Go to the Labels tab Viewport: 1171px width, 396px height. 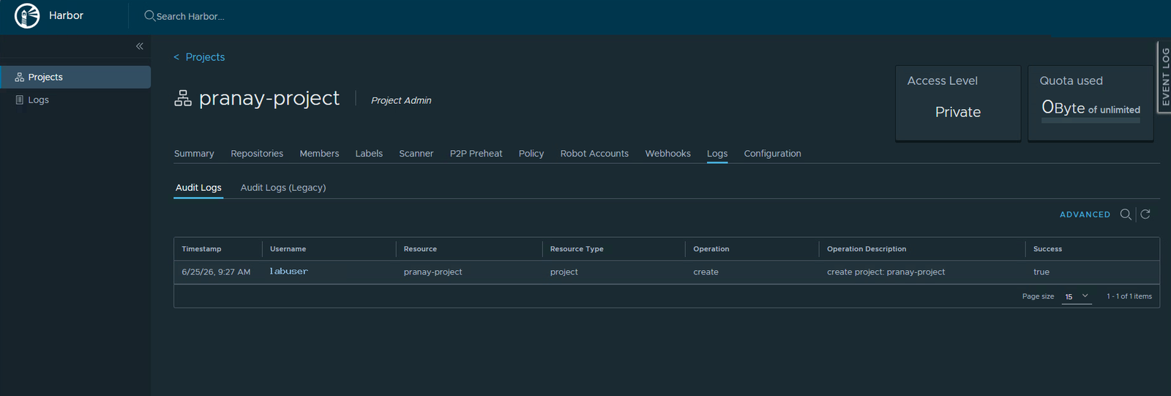(369, 154)
